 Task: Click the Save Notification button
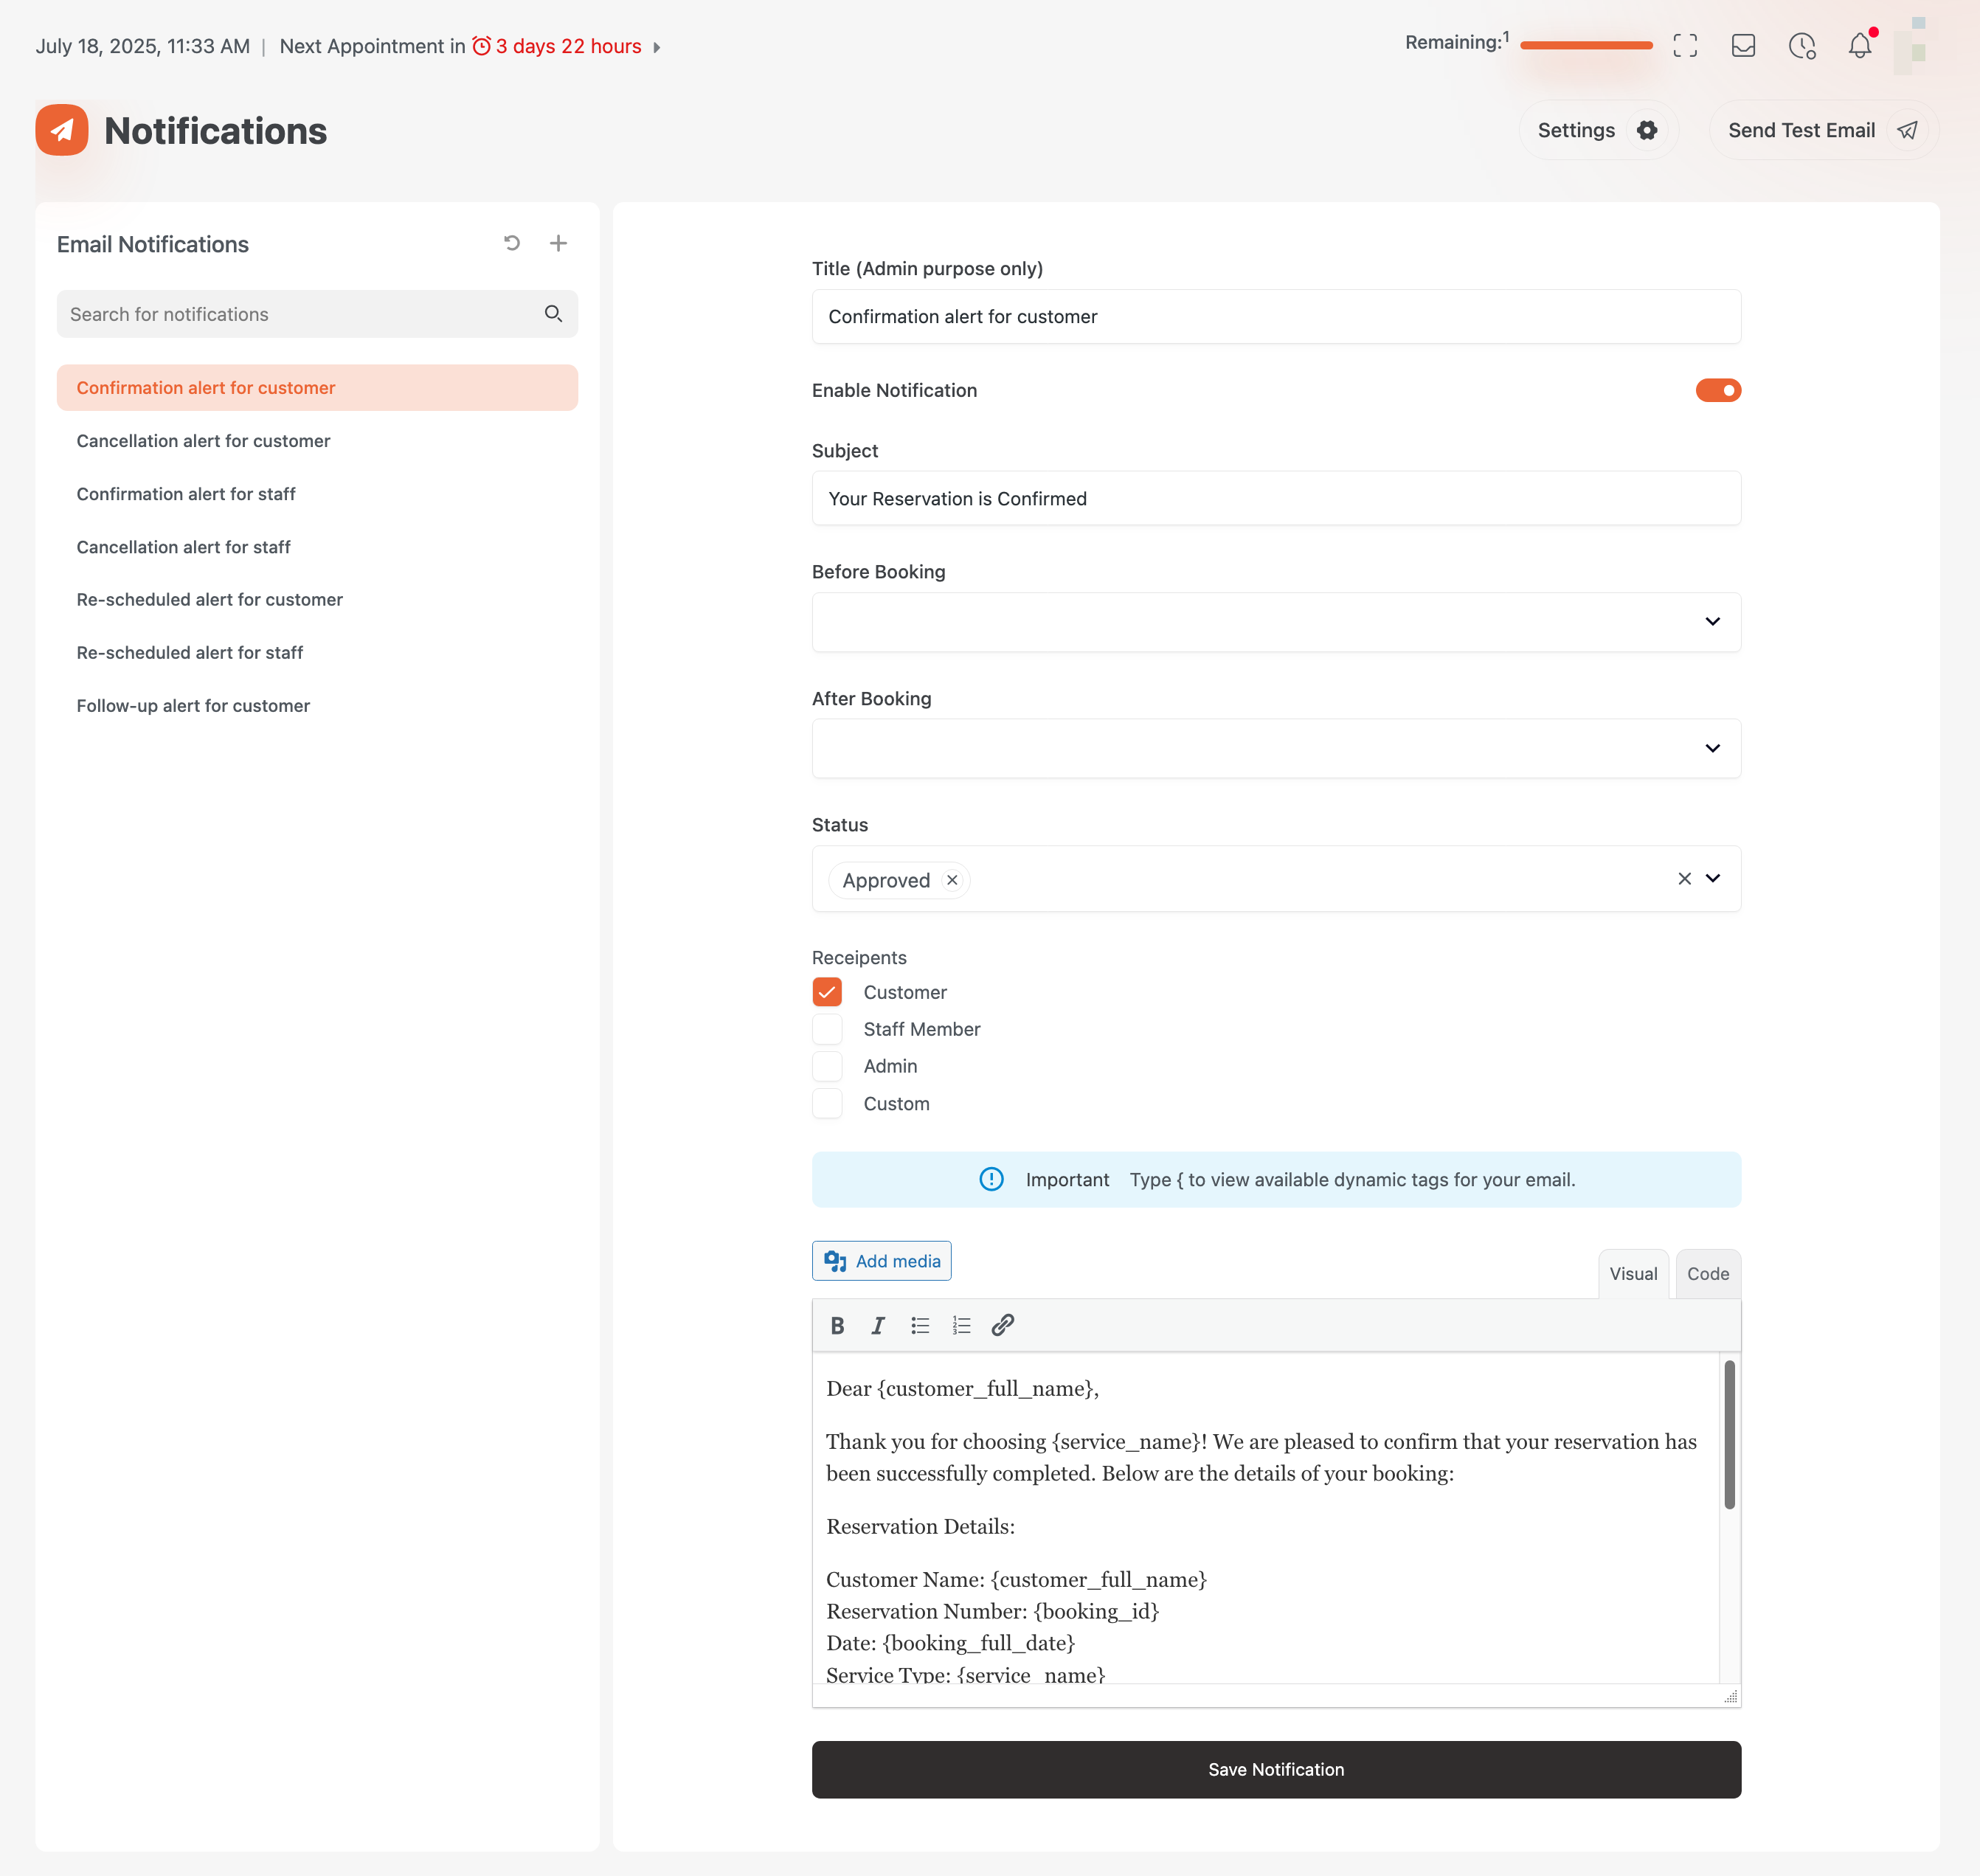[1275, 1769]
